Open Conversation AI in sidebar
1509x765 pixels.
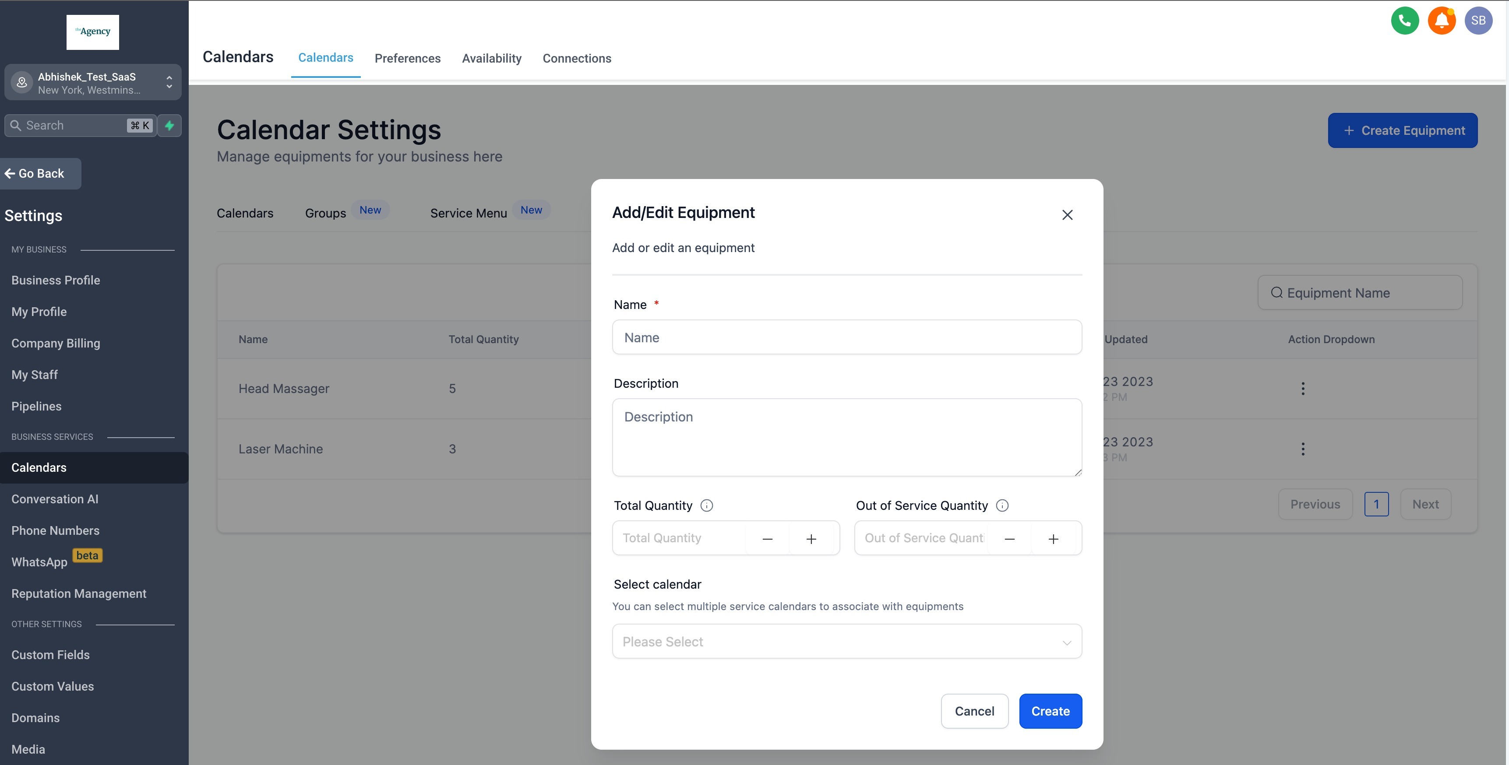54,499
